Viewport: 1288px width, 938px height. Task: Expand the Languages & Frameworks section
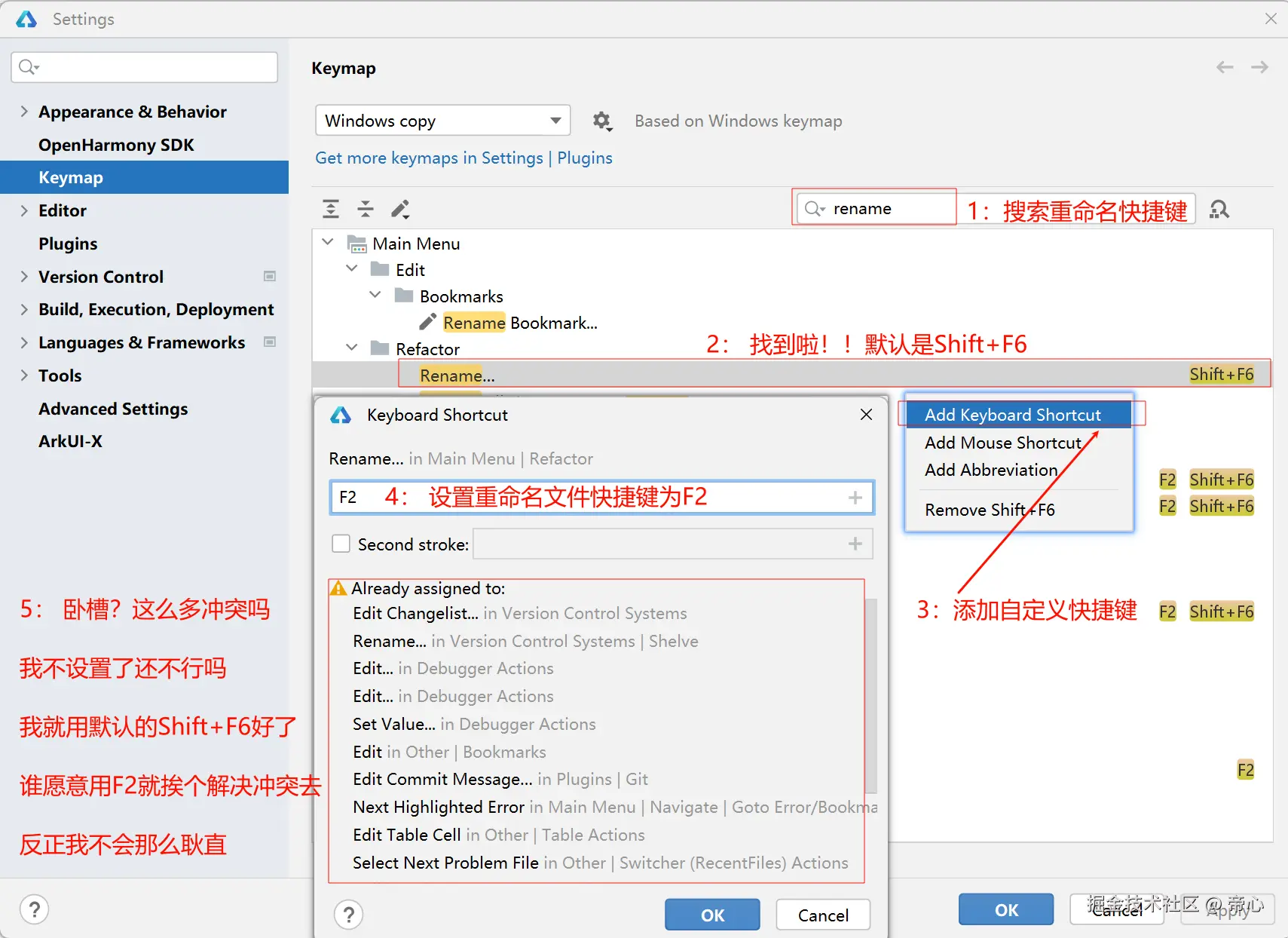tap(24, 342)
